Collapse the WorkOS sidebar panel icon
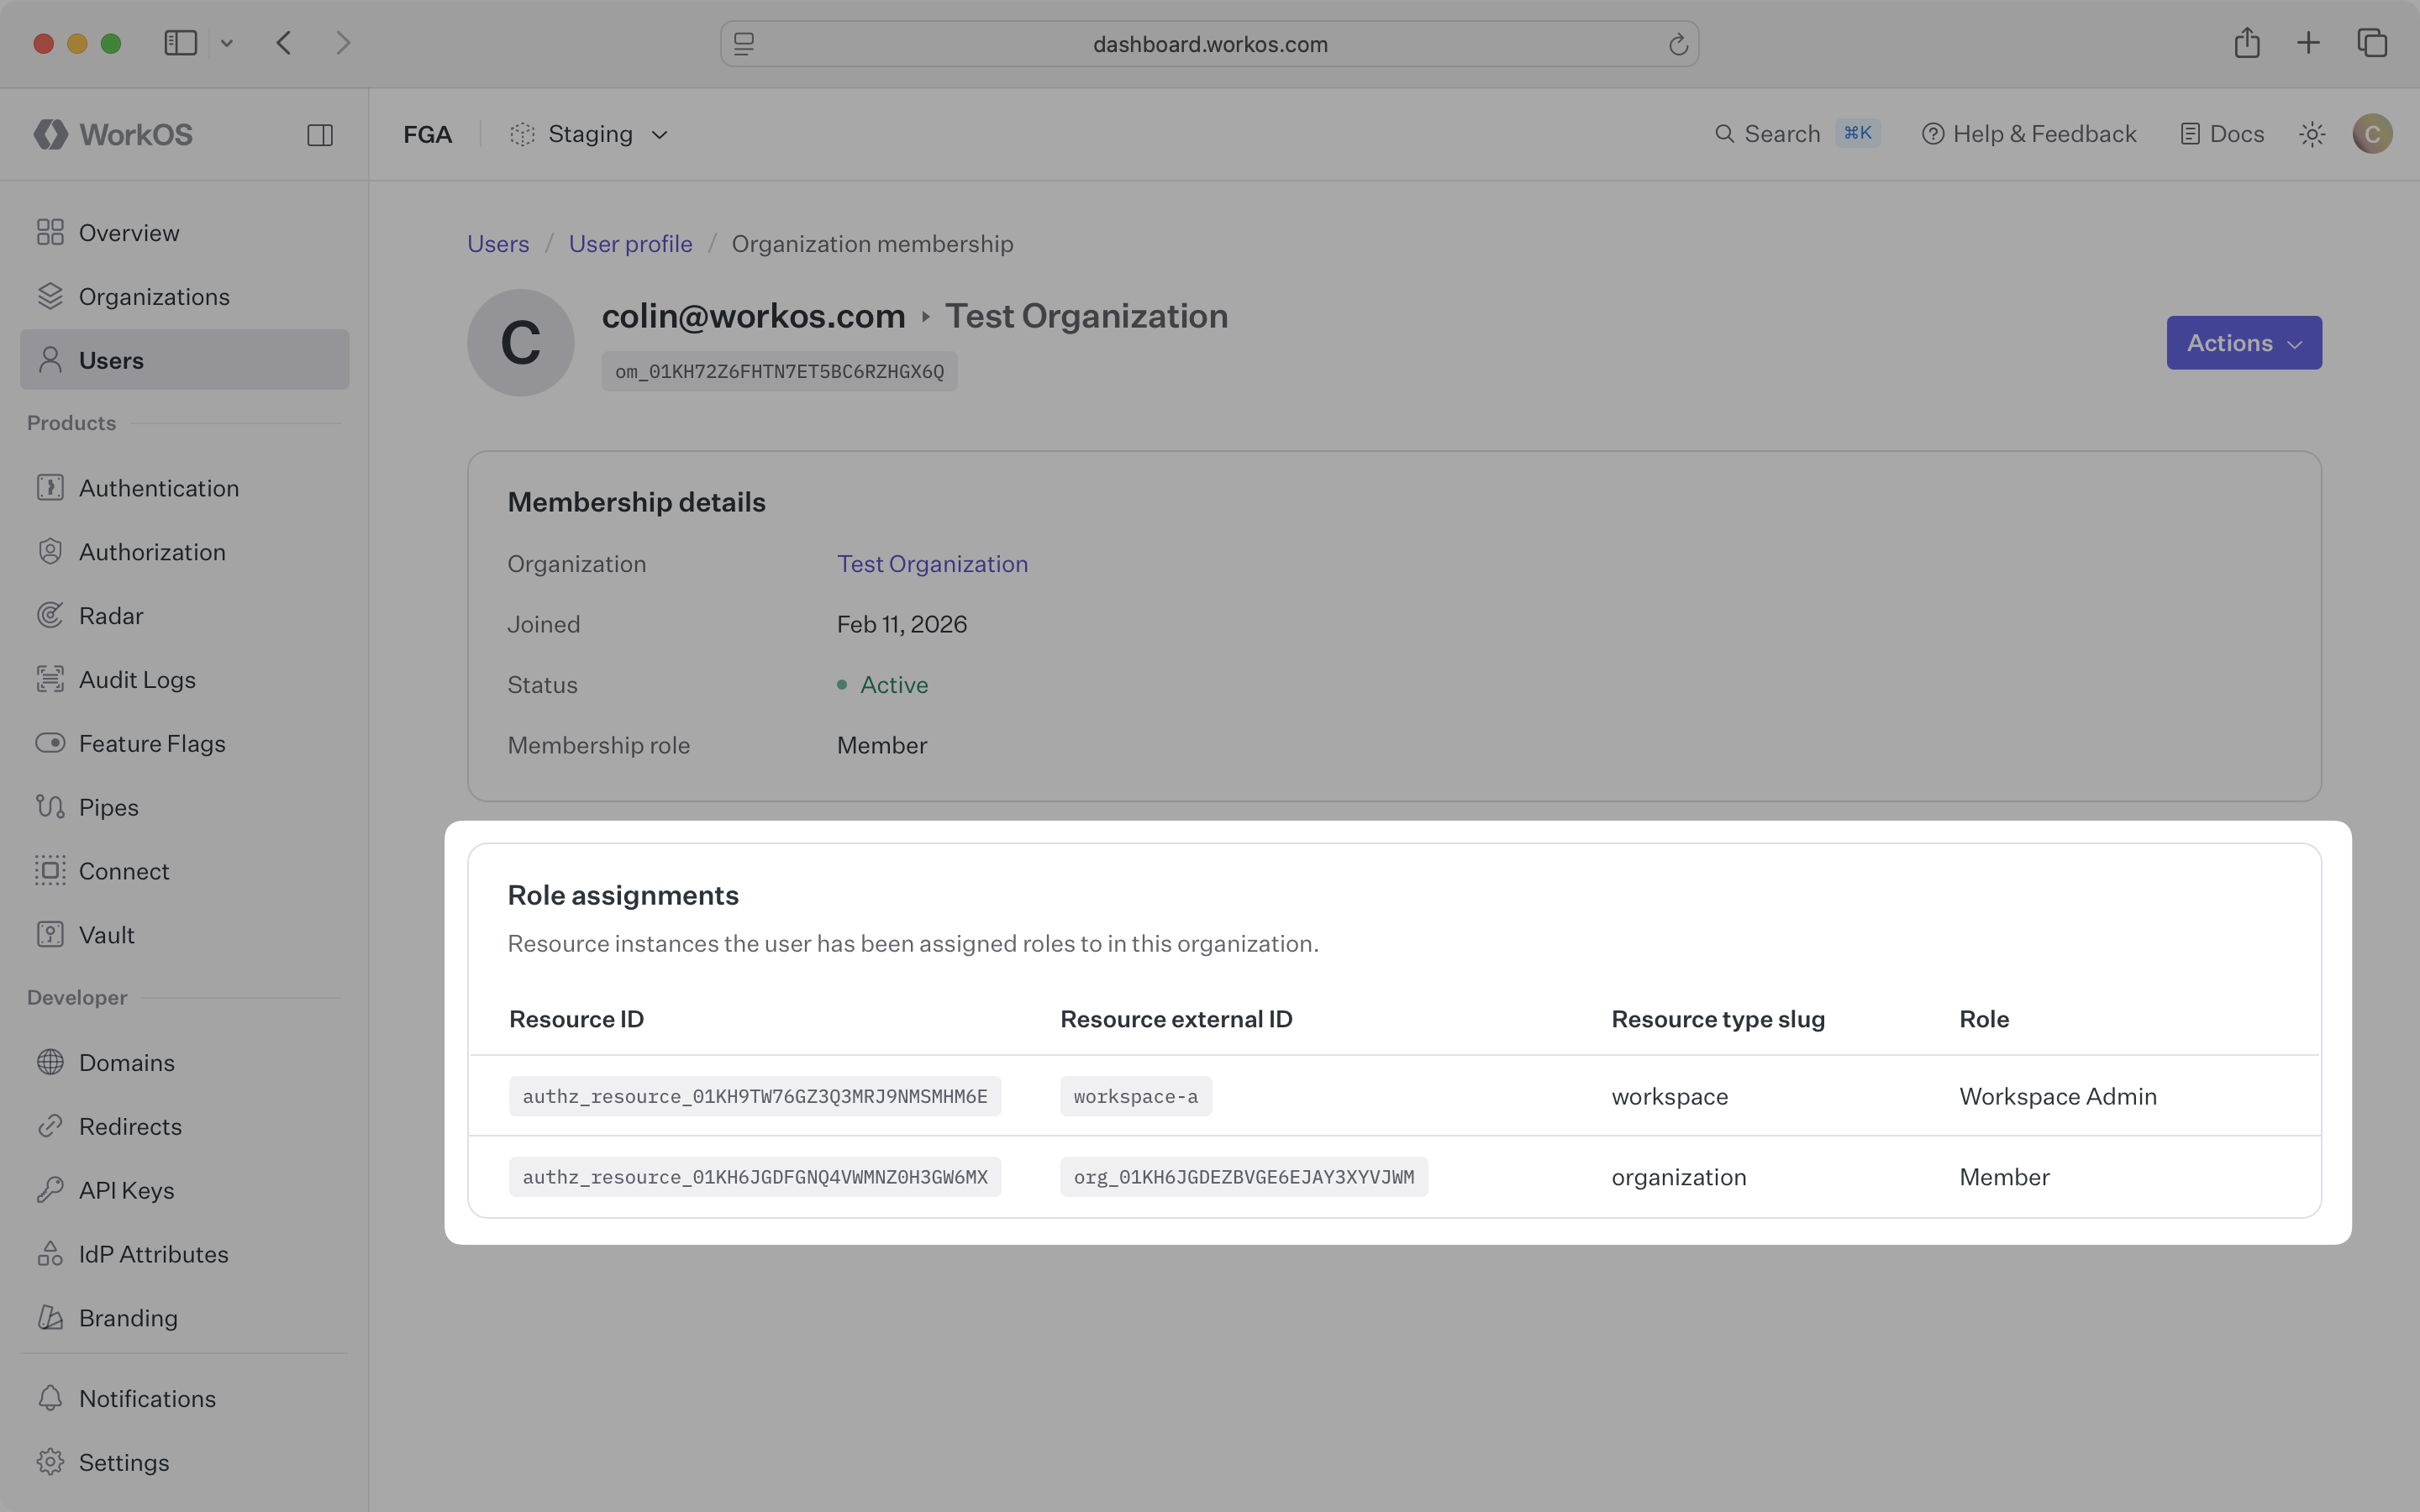2420x1512 pixels. tap(320, 135)
